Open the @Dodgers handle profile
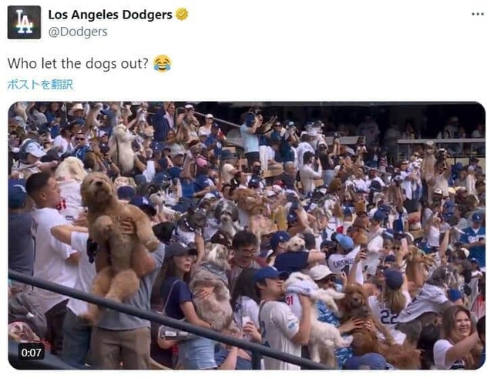The image size is (497, 378). 78,32
